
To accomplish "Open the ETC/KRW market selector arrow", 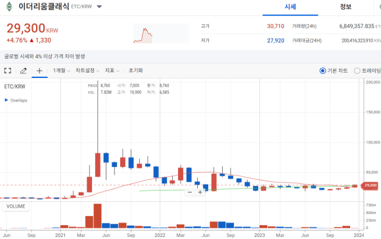I will point(99,7).
